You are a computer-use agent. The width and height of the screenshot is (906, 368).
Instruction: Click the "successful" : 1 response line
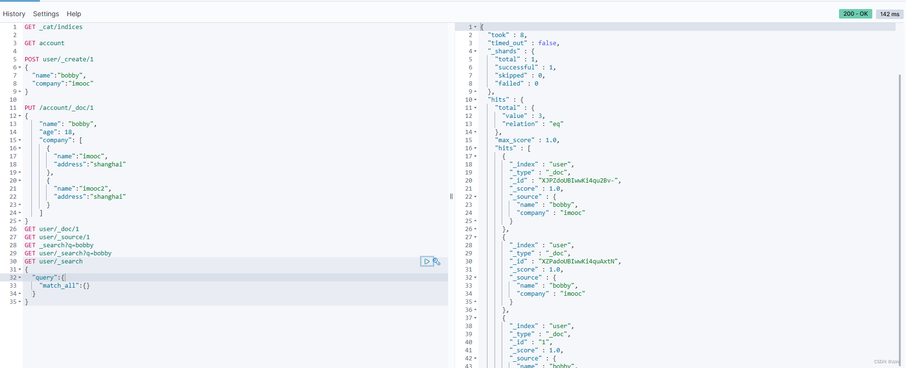click(x=525, y=68)
